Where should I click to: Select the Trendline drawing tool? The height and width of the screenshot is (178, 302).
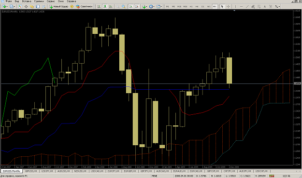247,7
